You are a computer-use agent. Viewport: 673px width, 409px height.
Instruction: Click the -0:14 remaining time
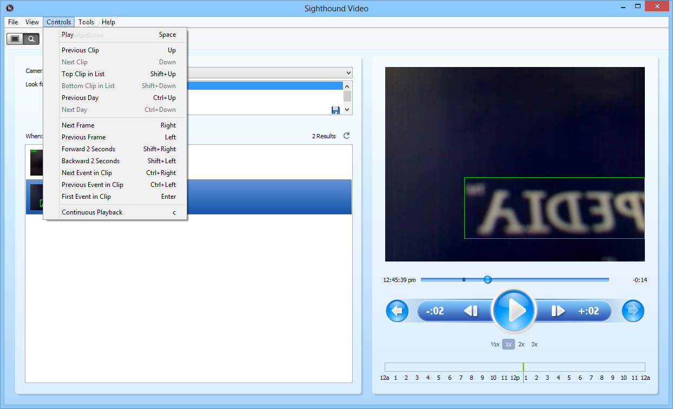[x=640, y=280]
